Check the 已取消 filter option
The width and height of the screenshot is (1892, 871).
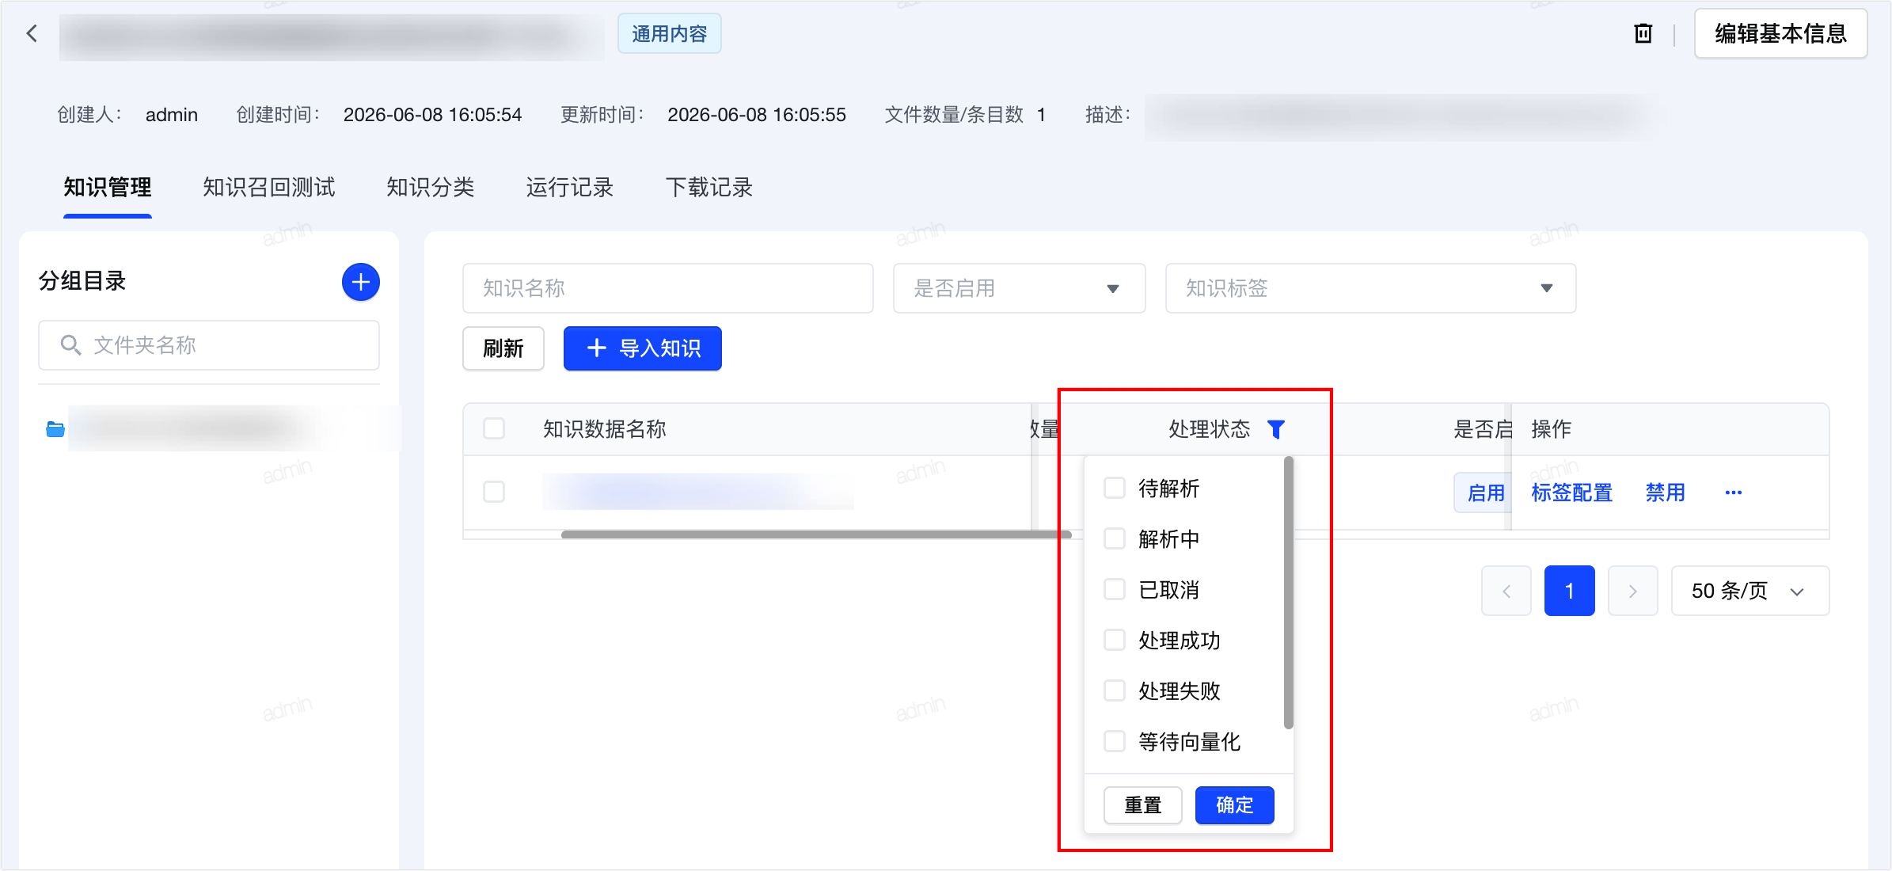pos(1115,589)
